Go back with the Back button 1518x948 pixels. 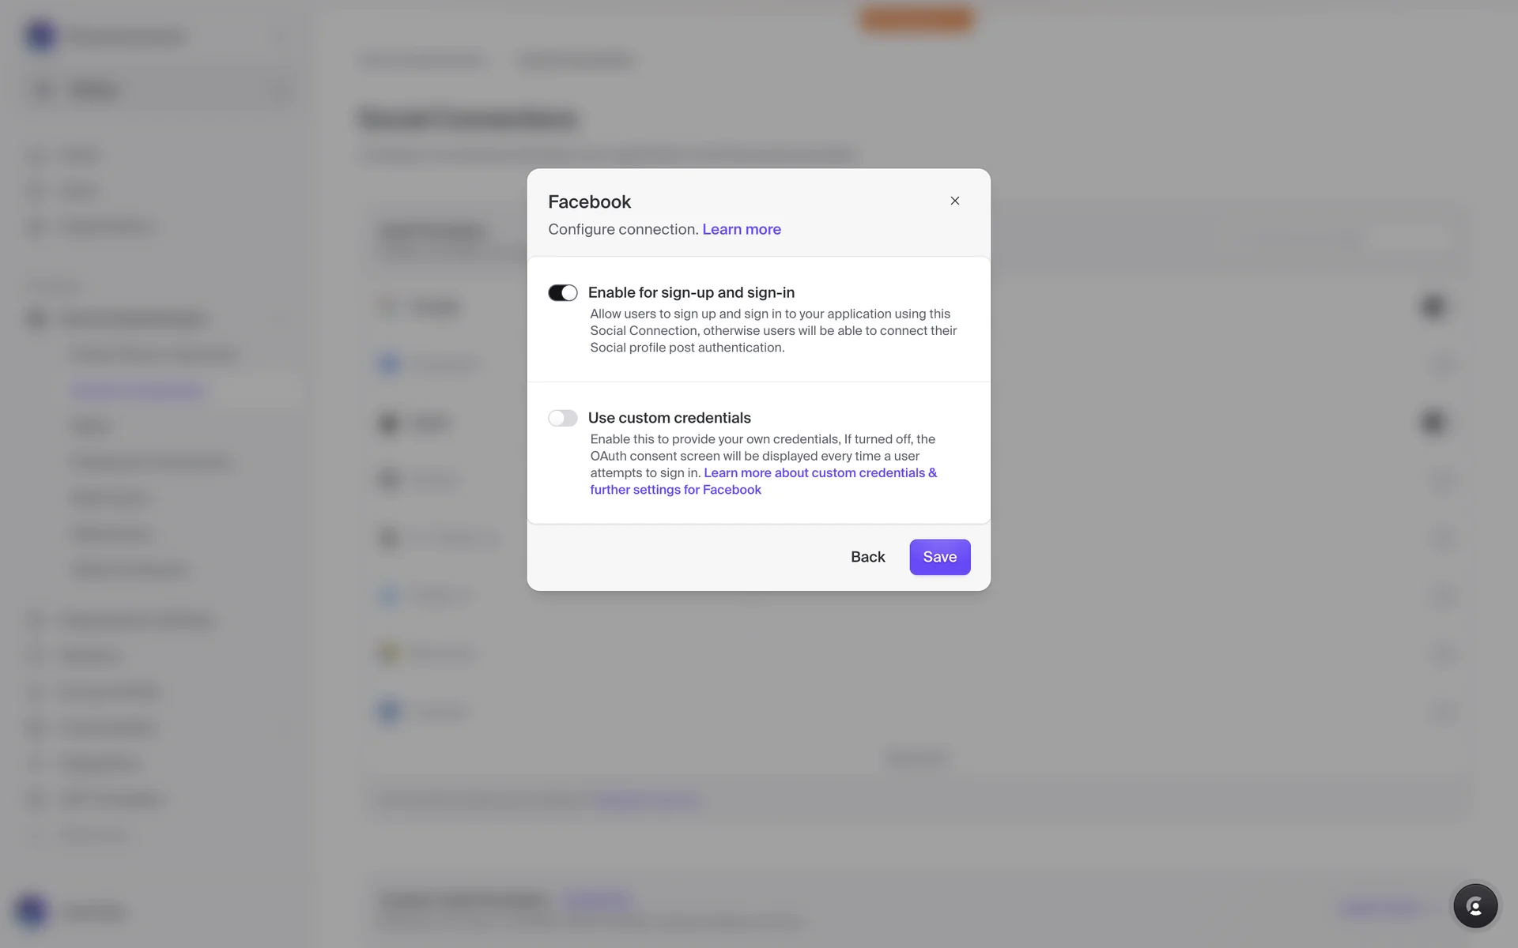(x=867, y=557)
